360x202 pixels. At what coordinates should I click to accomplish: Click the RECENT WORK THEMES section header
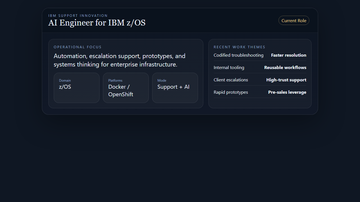pyautogui.click(x=239, y=47)
